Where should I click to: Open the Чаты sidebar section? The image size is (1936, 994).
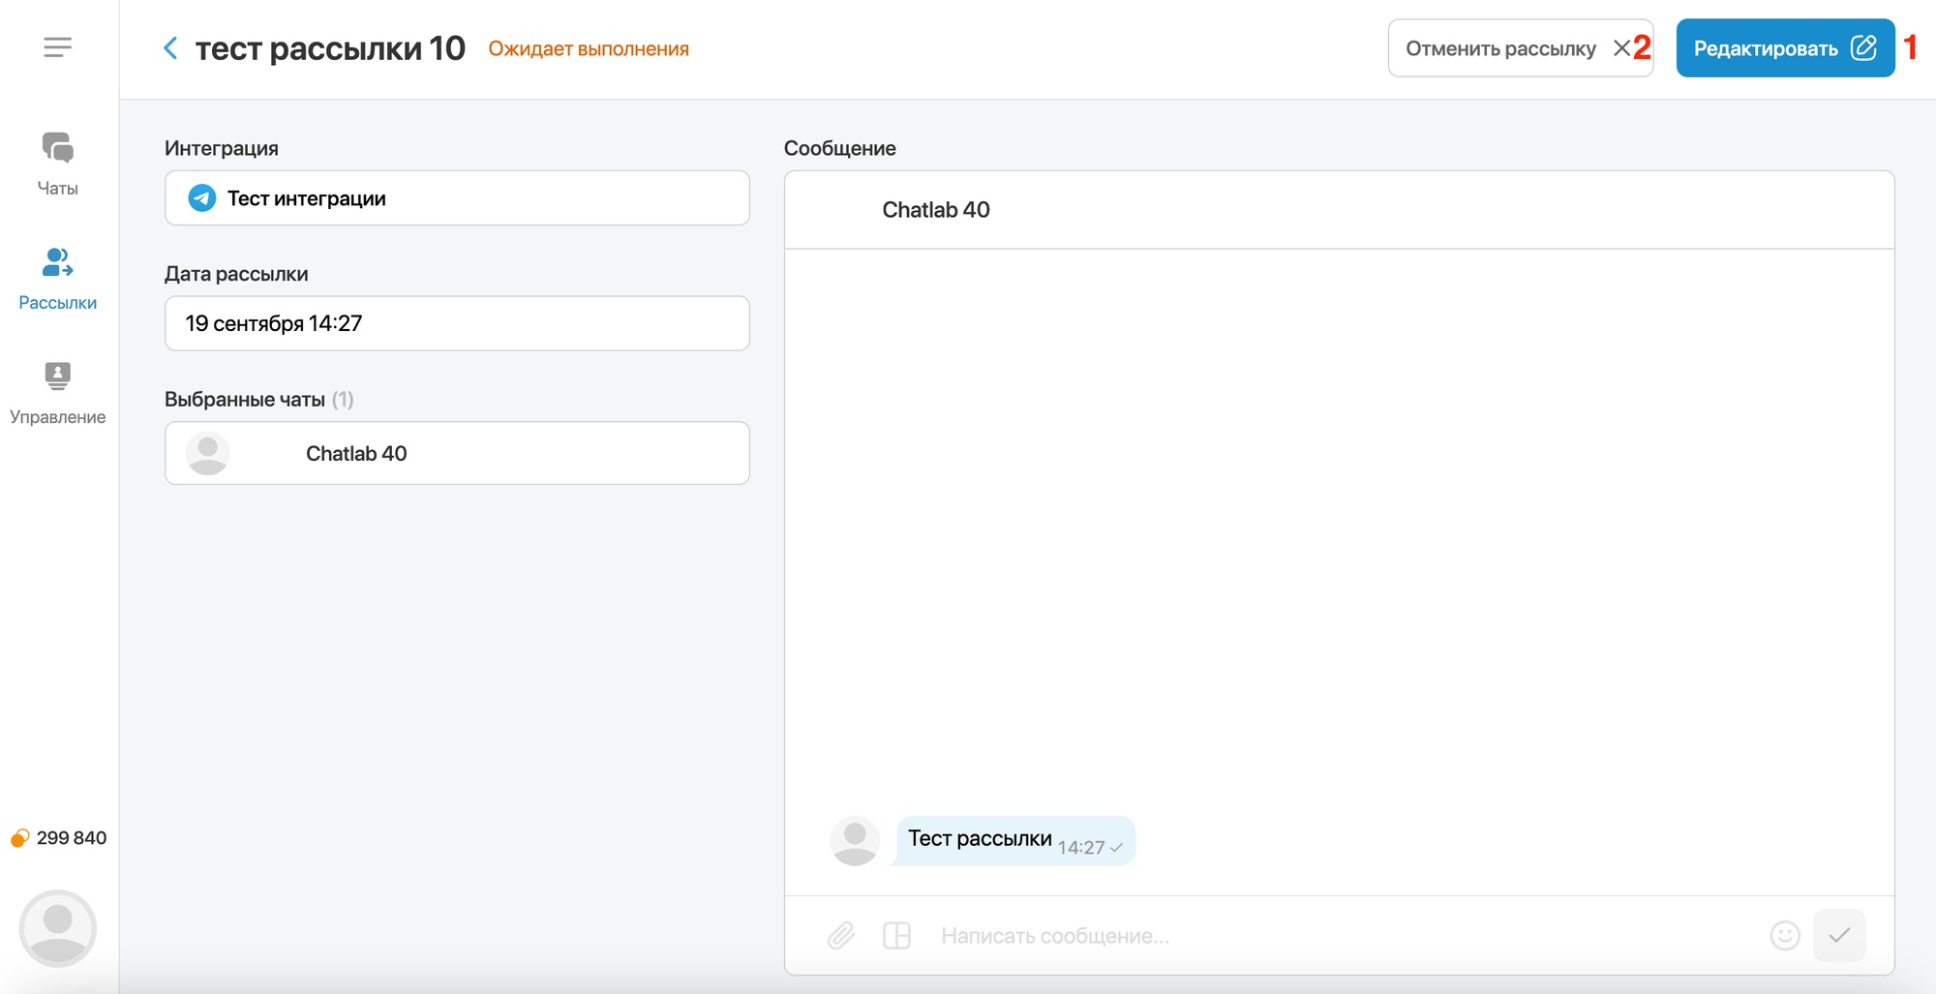tap(58, 165)
